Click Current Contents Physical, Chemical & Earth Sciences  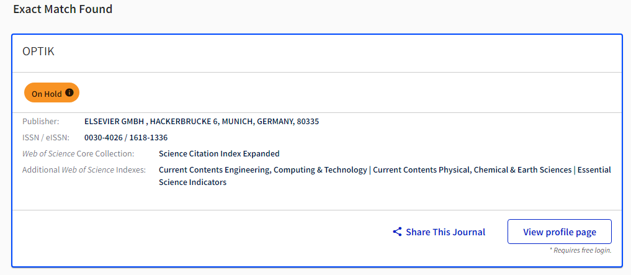[x=472, y=169]
